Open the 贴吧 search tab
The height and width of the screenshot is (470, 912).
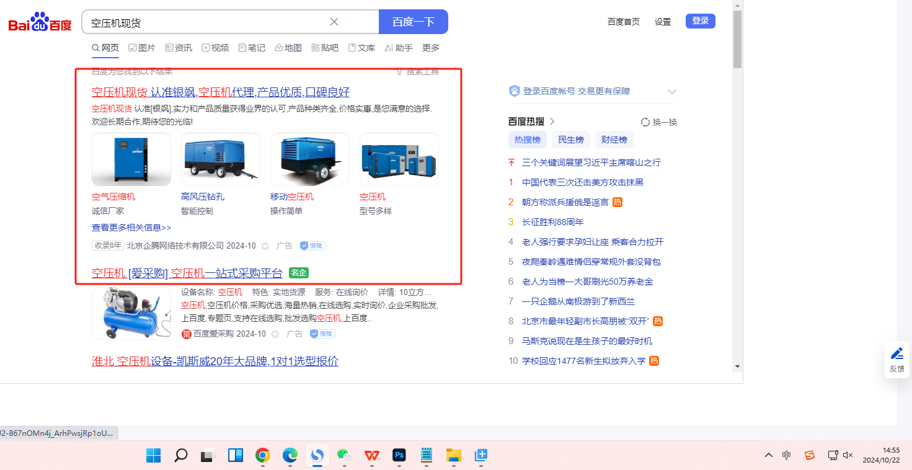click(325, 48)
